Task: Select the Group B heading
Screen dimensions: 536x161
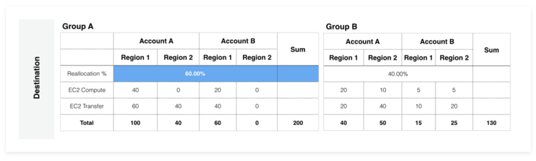Action: click(341, 27)
